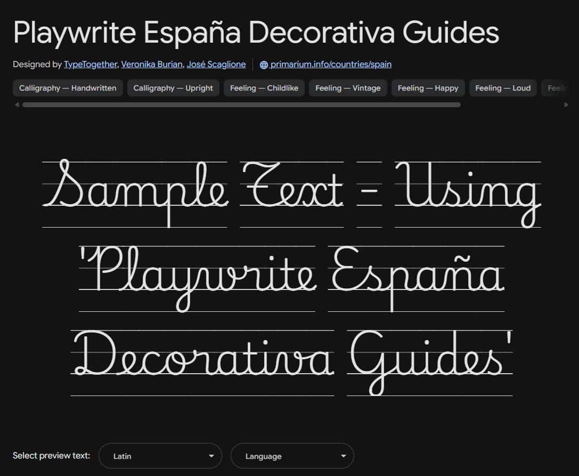Select the Feeling — Loud tag
Screen dimensions: 579x476
503,88
